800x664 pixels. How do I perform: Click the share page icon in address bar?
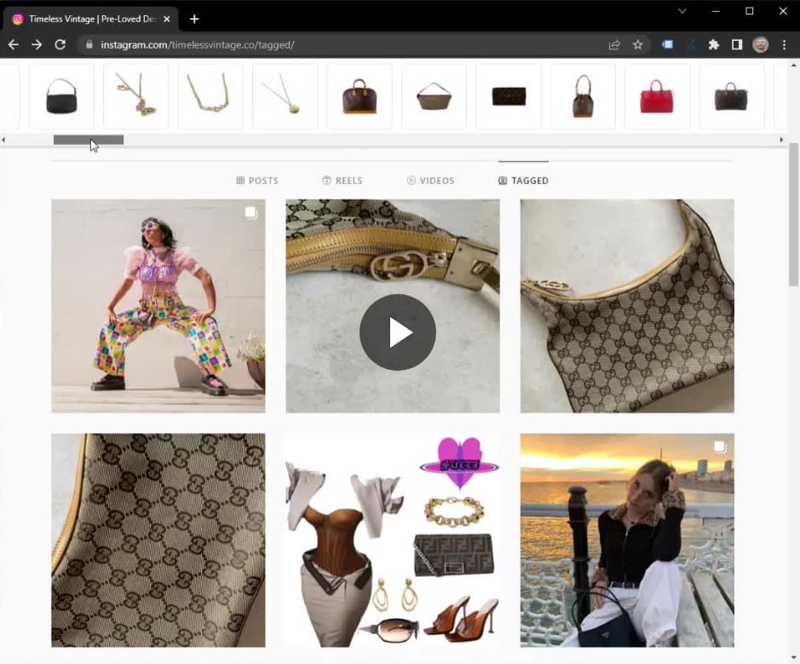coord(614,45)
